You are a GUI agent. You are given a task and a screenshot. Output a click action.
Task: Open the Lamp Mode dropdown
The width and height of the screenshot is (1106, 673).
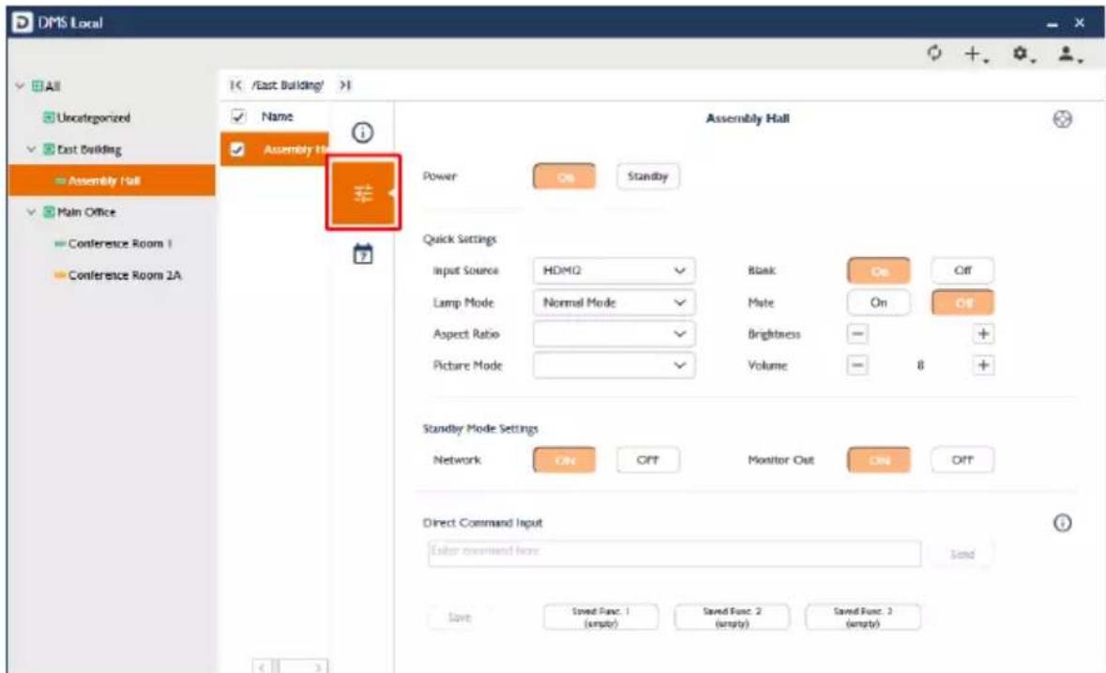pos(614,302)
